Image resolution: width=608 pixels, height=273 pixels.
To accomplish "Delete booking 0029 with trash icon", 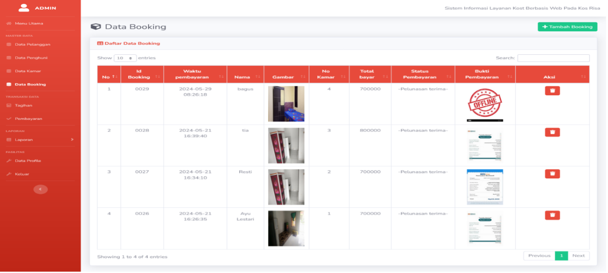I will pyautogui.click(x=552, y=90).
